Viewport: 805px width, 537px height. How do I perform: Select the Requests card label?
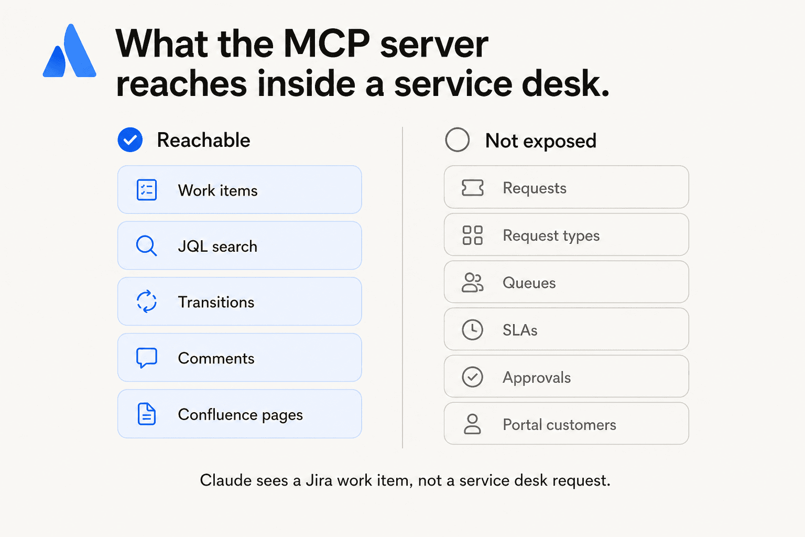(x=535, y=188)
